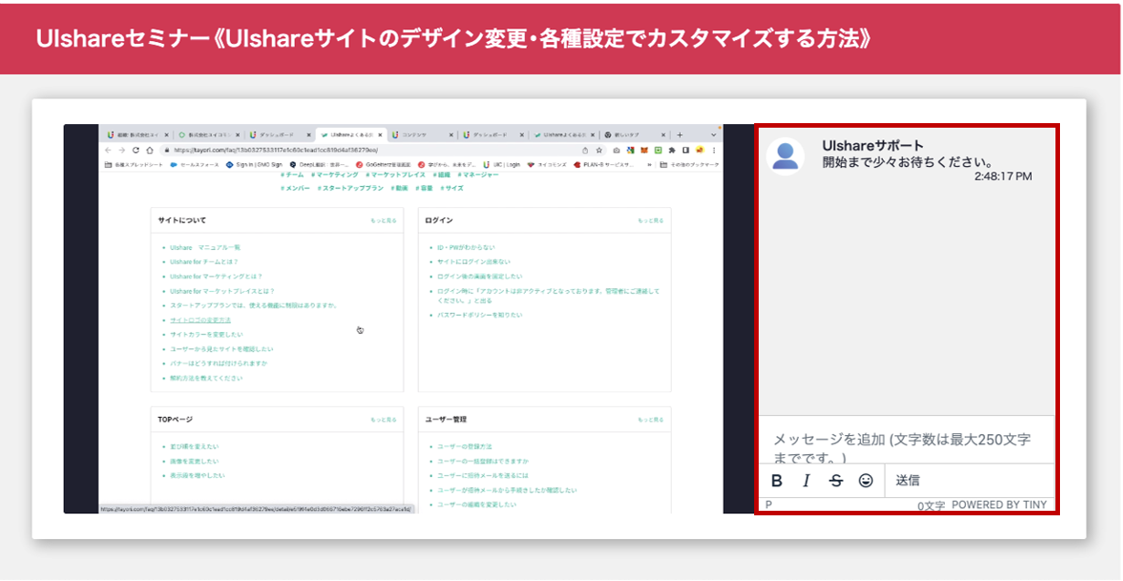Open the Sign in | GMO Sign bookmark
Viewport: 1123px width, 581px height.
coord(255,164)
